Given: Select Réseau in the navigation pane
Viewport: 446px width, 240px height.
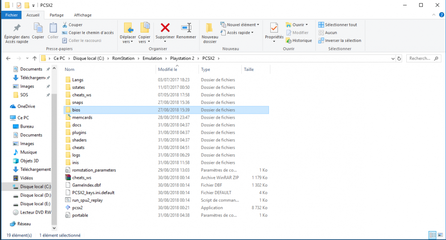Looking at the screenshot, I should click(20, 224).
